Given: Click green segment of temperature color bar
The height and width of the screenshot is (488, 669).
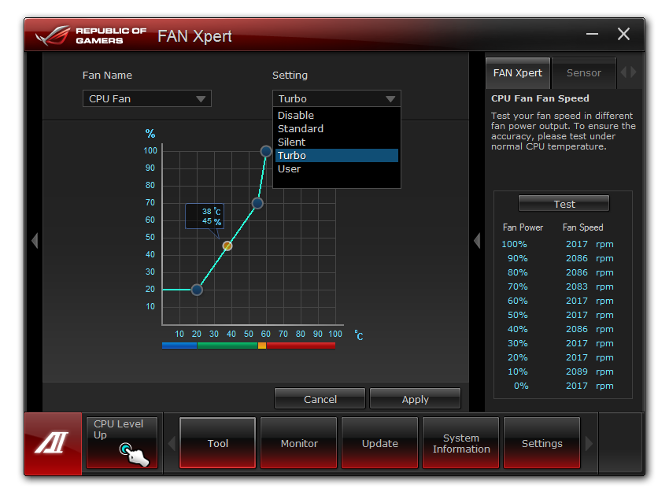Looking at the screenshot, I should tap(227, 346).
